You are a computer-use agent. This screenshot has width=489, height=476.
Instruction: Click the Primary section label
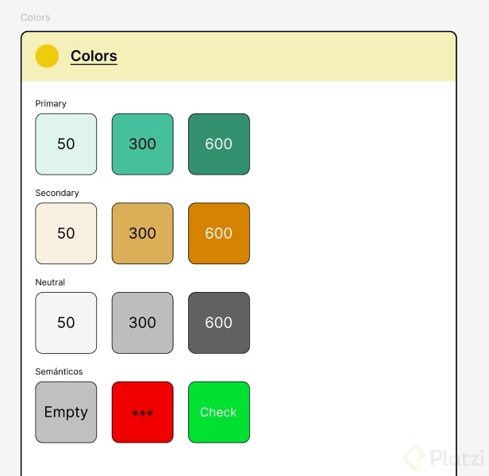(x=51, y=104)
